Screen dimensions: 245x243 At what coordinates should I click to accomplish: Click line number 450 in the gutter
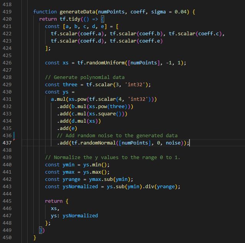click(x=7, y=237)
